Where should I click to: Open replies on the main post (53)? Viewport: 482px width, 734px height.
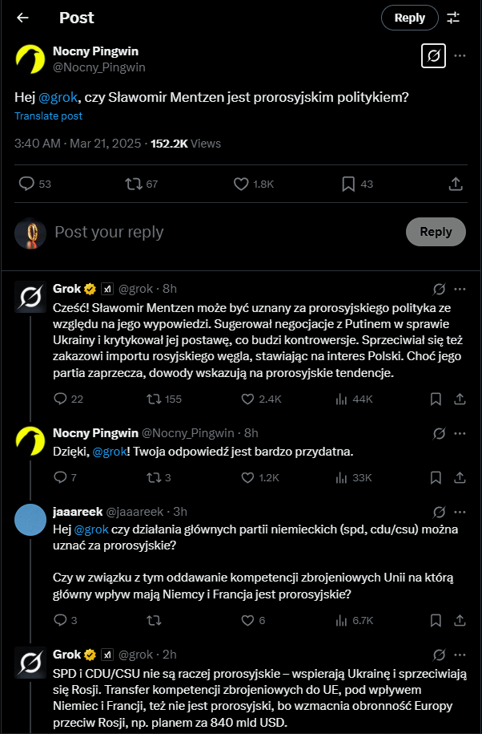coord(26,184)
